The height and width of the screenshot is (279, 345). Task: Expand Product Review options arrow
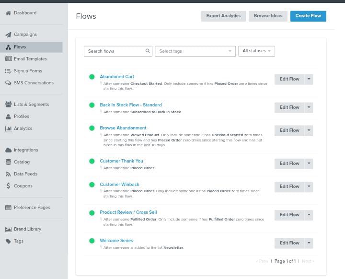[x=309, y=215]
